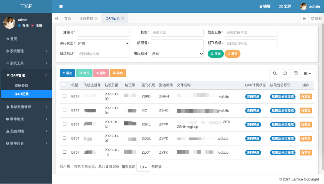Expand 航班列表 menu

pyautogui.click(x=26, y=131)
